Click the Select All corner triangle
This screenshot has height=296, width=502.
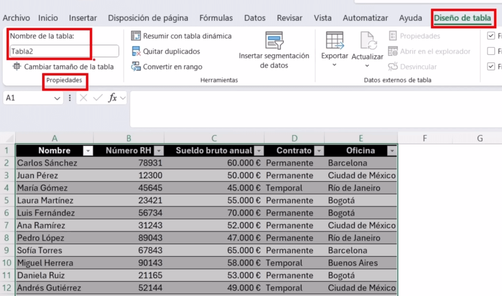coord(10,138)
